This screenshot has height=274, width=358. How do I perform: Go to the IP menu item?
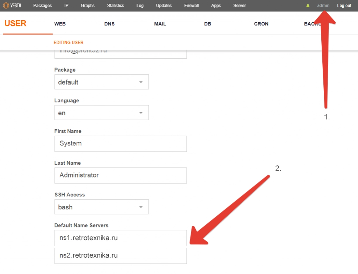click(66, 6)
